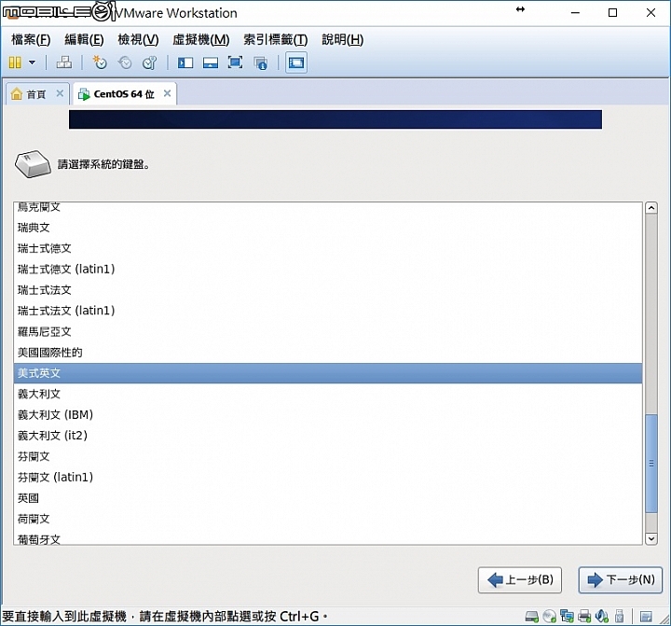
Task: Open the 說明(H) menu
Action: tap(343, 39)
